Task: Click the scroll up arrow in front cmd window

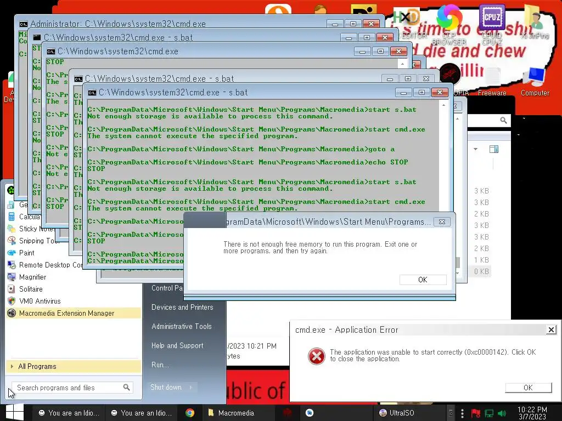Action: point(443,105)
